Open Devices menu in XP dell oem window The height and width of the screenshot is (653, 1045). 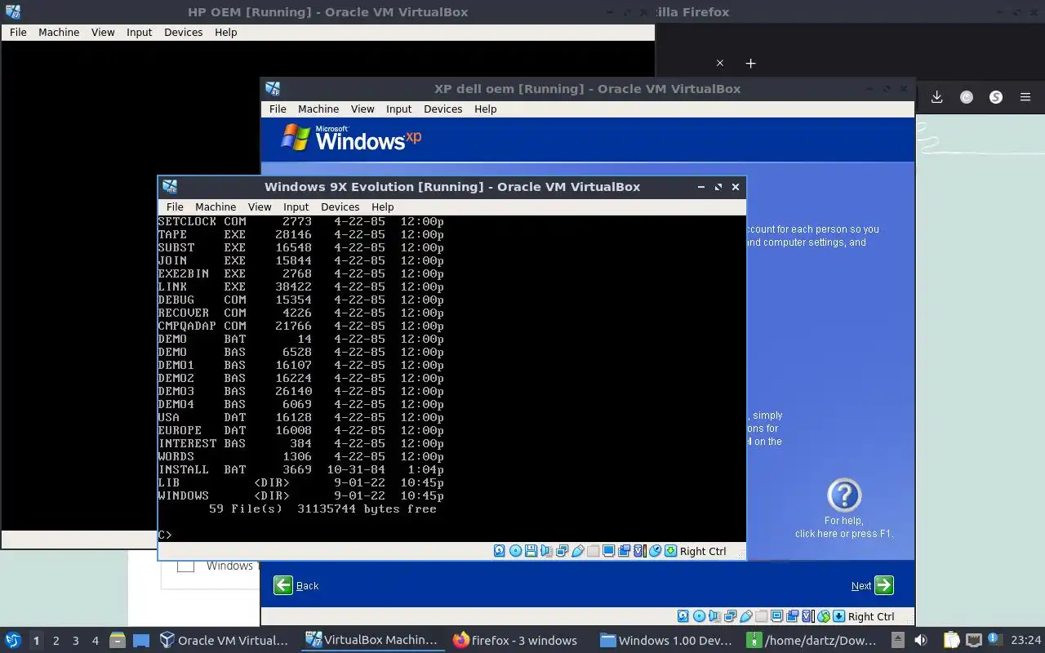click(x=442, y=109)
